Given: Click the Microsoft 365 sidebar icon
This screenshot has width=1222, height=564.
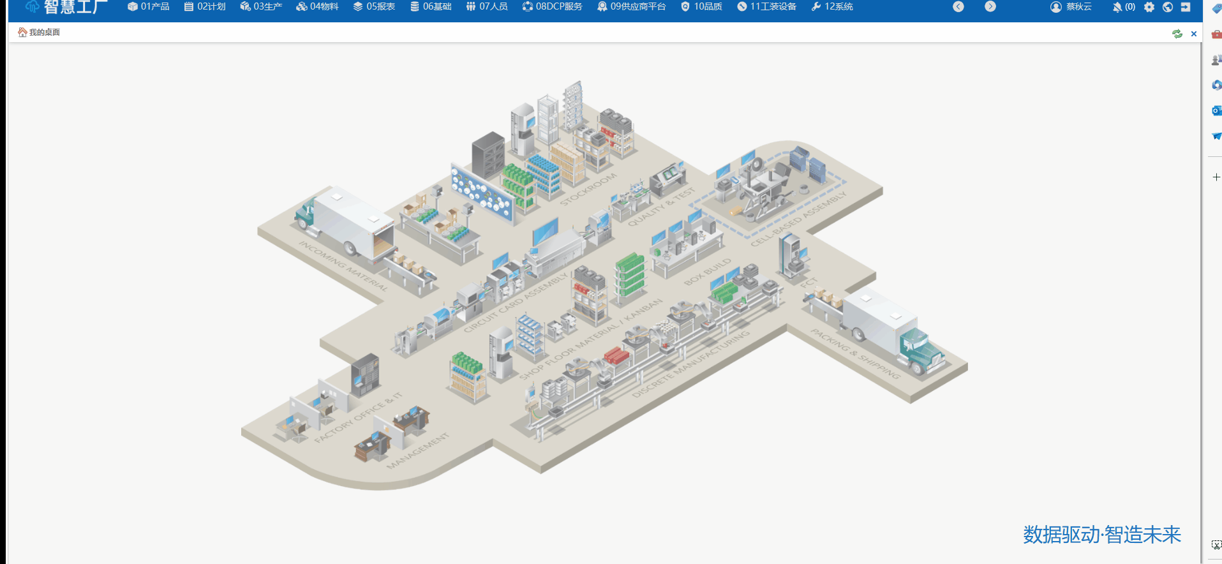Looking at the screenshot, I should click(1216, 85).
